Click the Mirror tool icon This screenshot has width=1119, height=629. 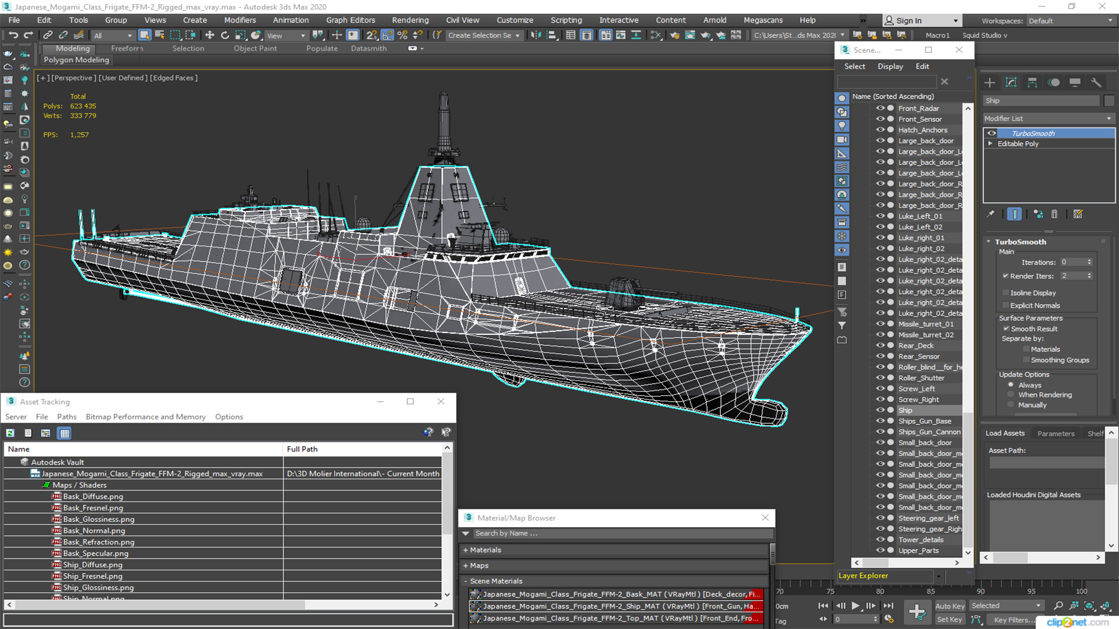(536, 36)
